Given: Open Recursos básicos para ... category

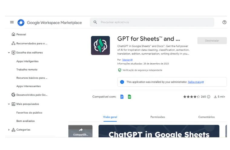Looking at the screenshot, I should coord(32,78).
